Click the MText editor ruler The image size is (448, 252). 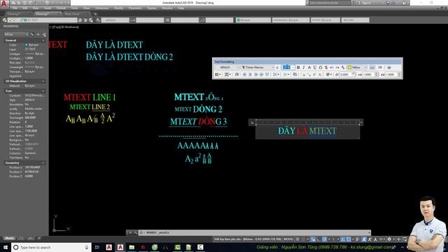click(308, 122)
